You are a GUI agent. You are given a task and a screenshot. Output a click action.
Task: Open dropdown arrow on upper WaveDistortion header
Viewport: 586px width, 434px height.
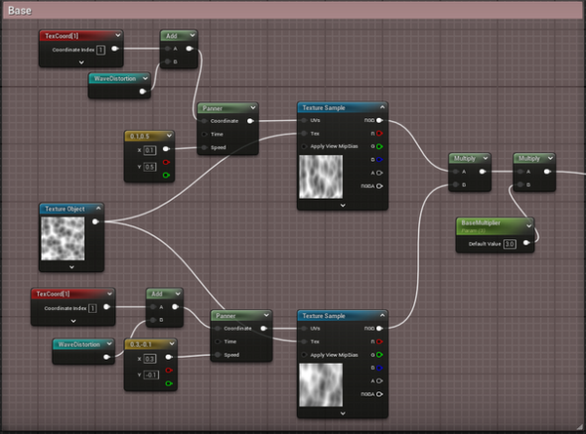click(145, 78)
